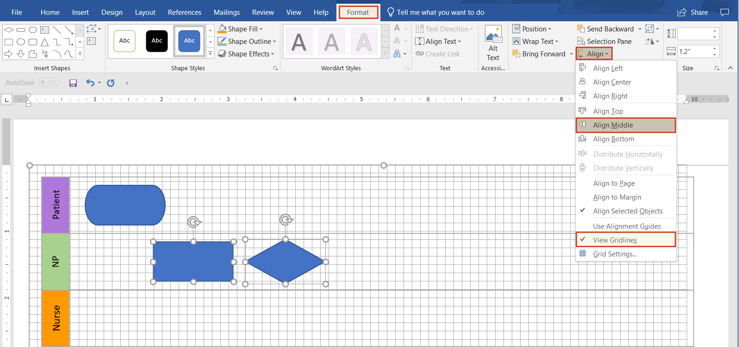The height and width of the screenshot is (347, 739).
Task: Click the Redo icon in quick access toolbar
Action: (x=111, y=83)
